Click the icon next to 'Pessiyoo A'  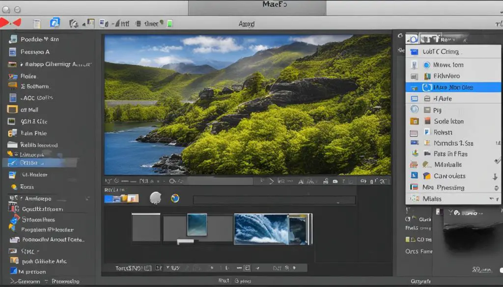point(12,52)
